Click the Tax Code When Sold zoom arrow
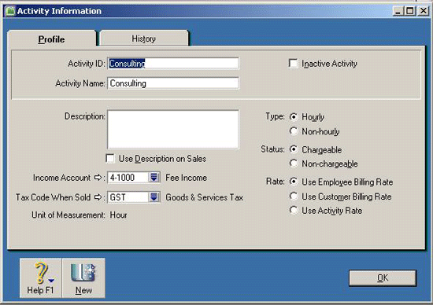The image size is (433, 305). (98, 197)
